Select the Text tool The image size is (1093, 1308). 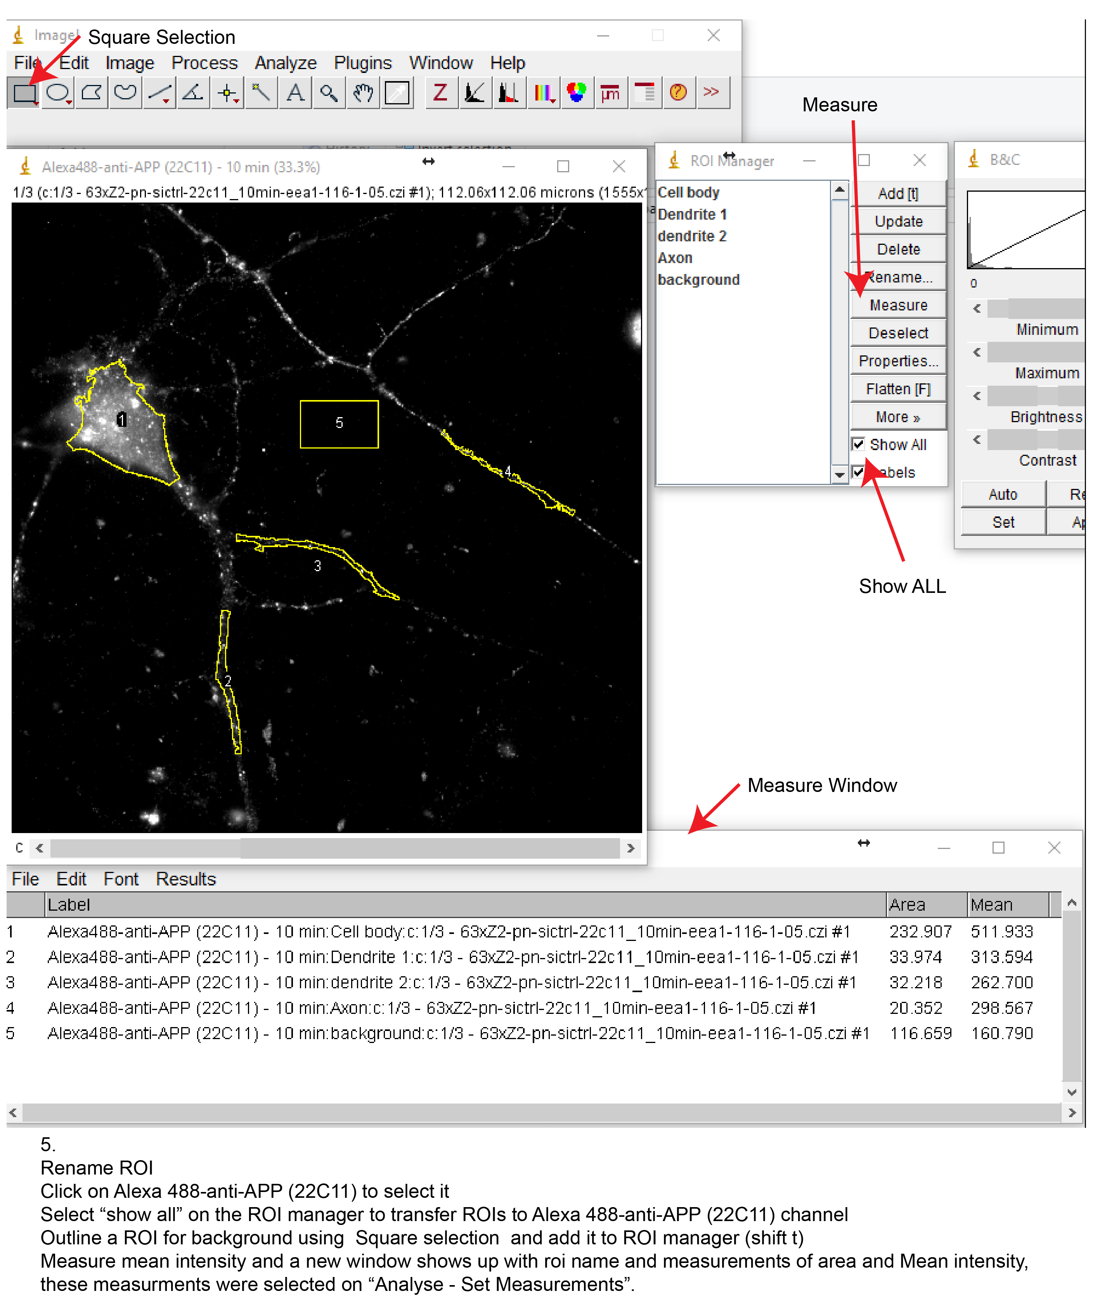(x=295, y=94)
